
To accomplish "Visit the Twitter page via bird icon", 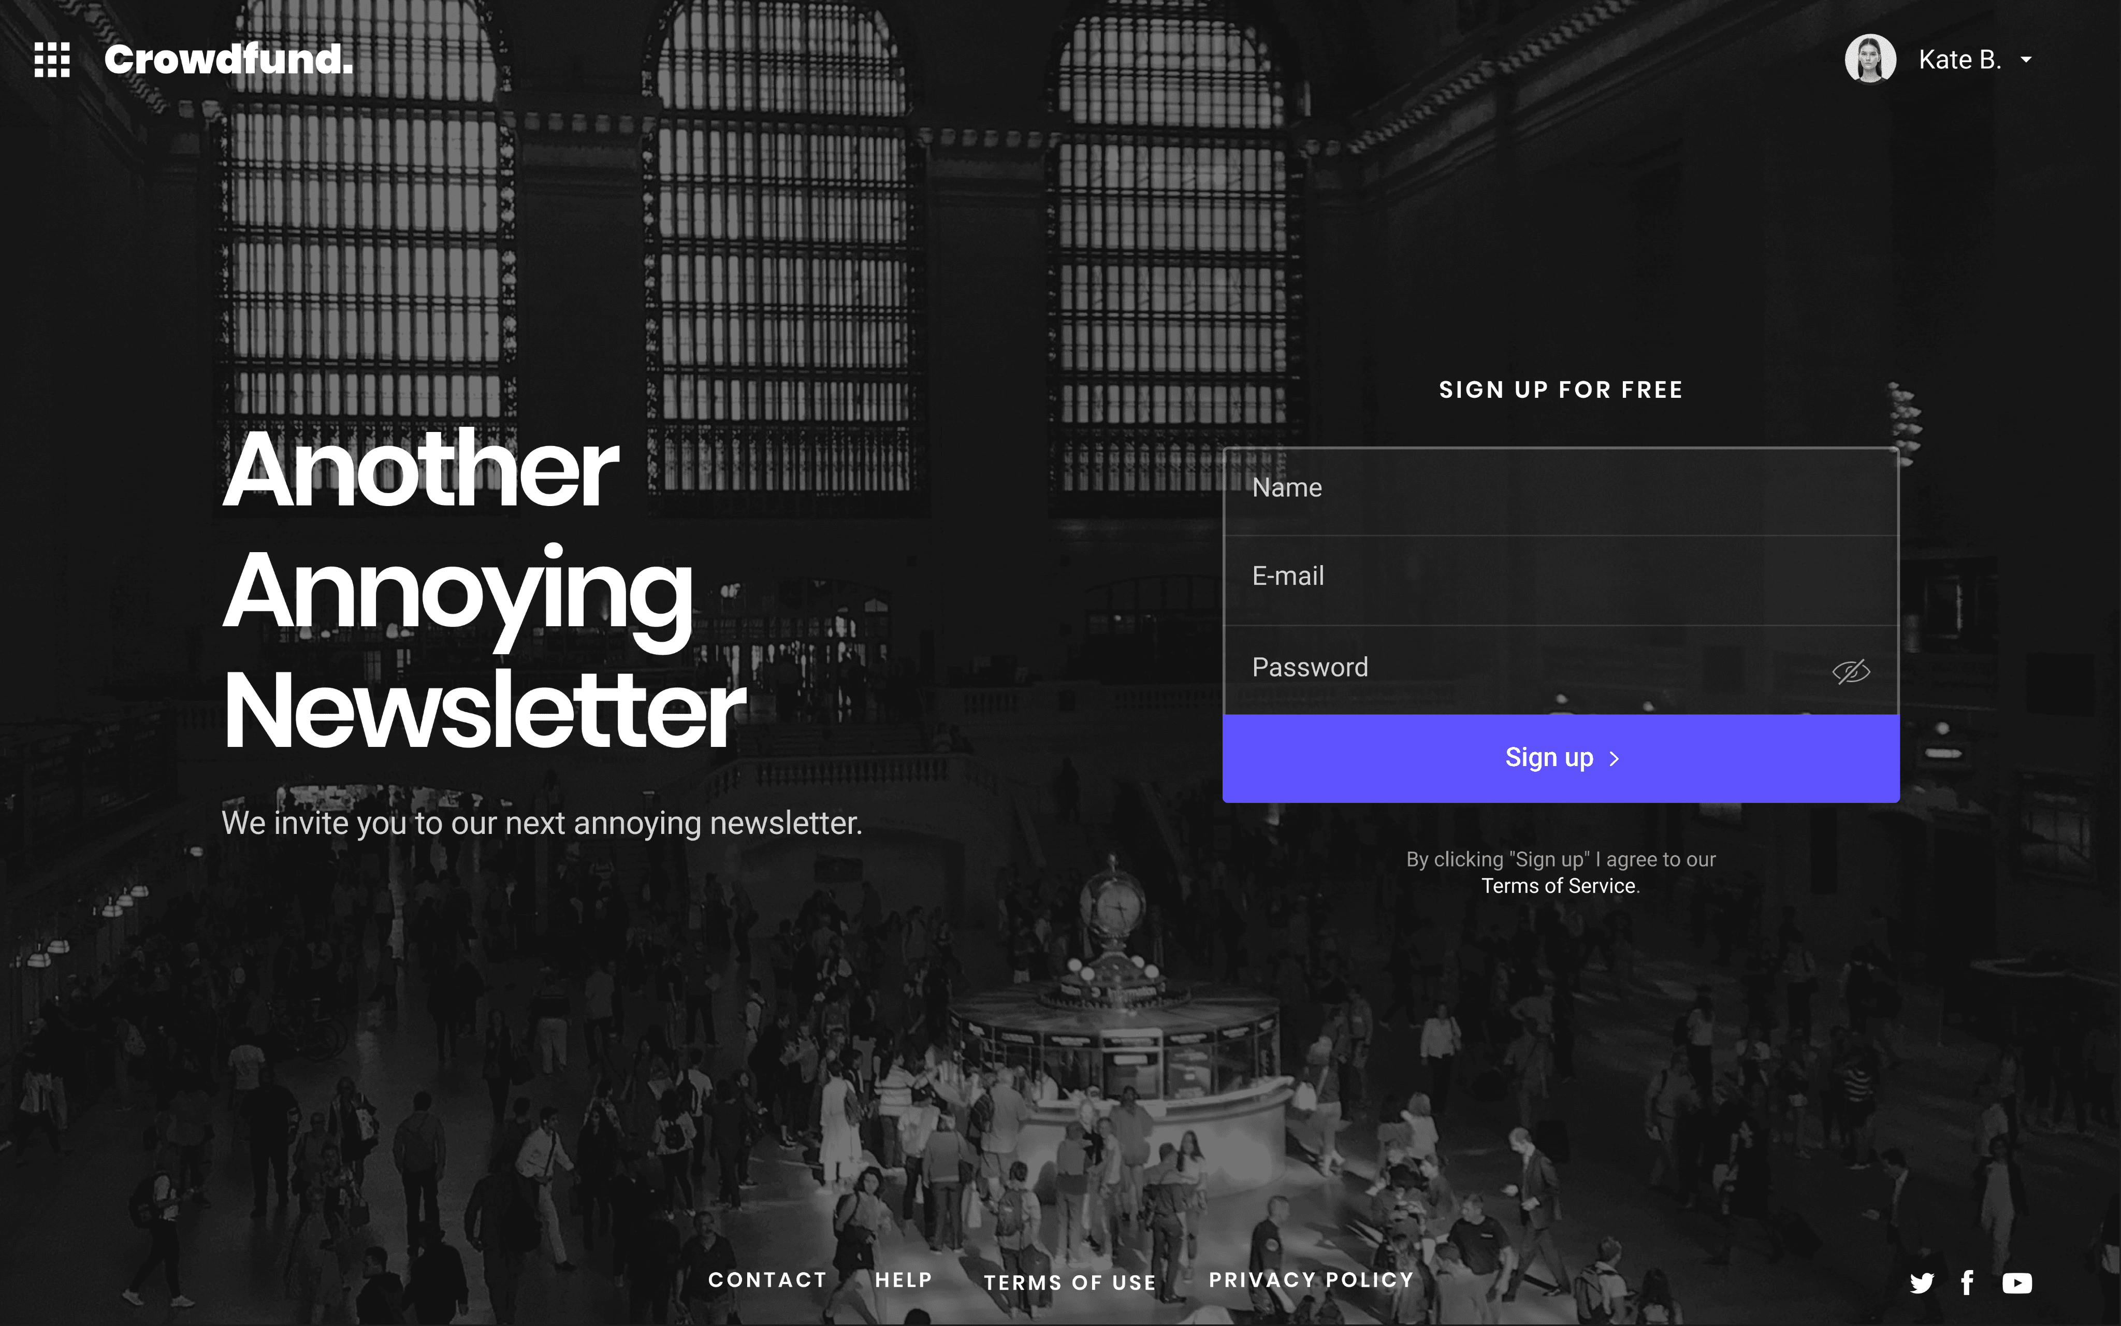I will (1922, 1283).
